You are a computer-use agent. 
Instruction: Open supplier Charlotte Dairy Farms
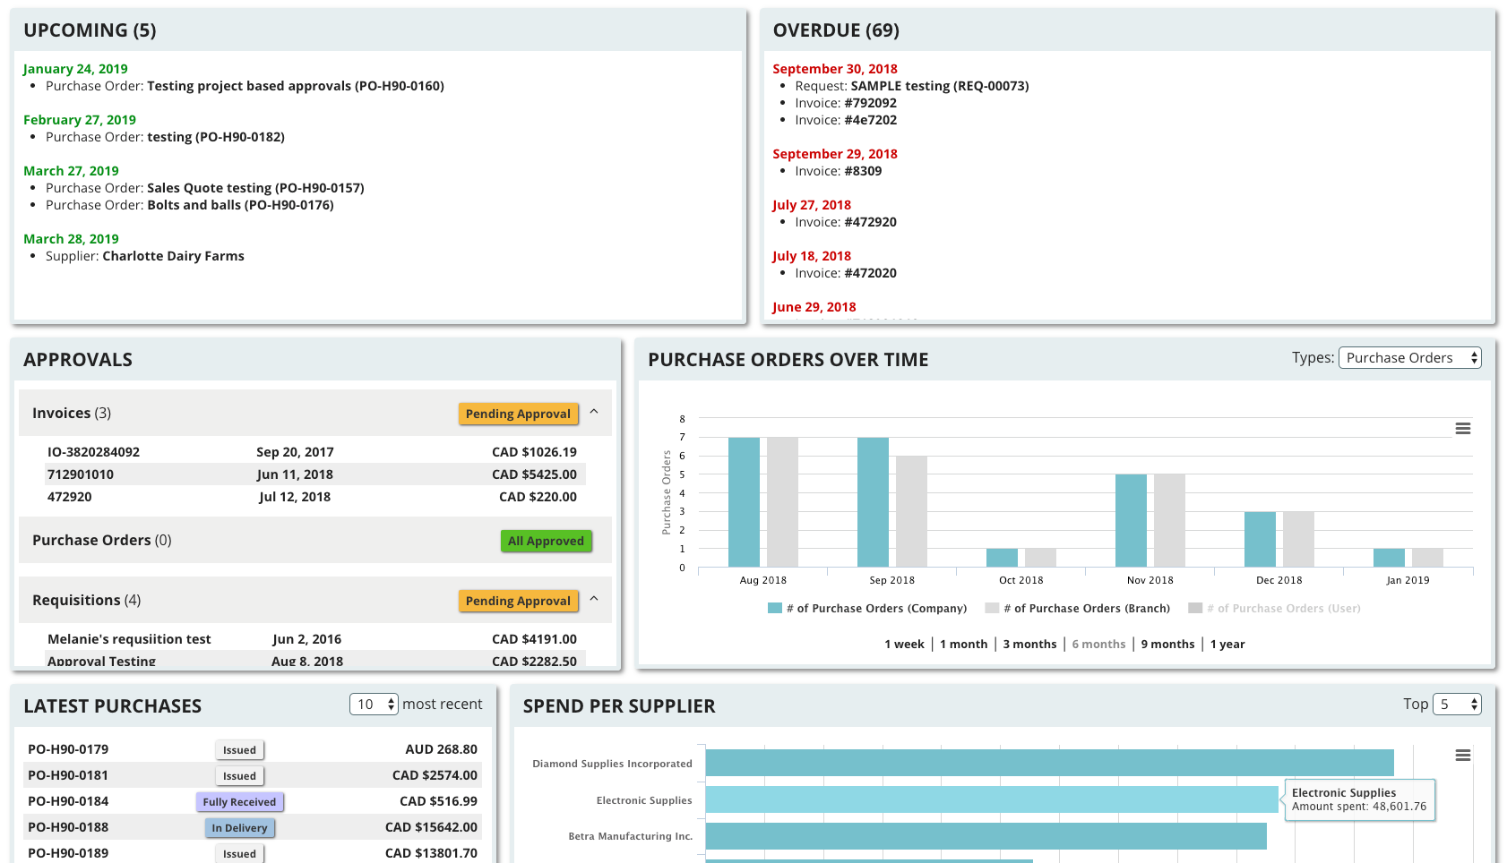[173, 255]
